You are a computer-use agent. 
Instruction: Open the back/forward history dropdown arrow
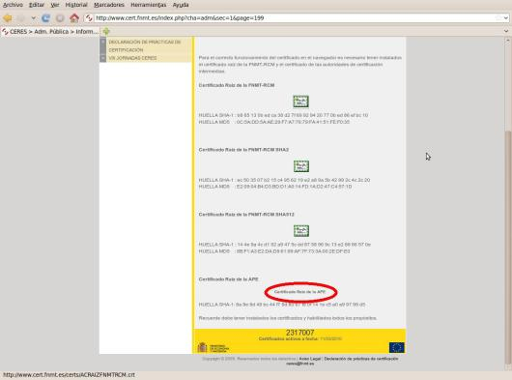point(33,18)
